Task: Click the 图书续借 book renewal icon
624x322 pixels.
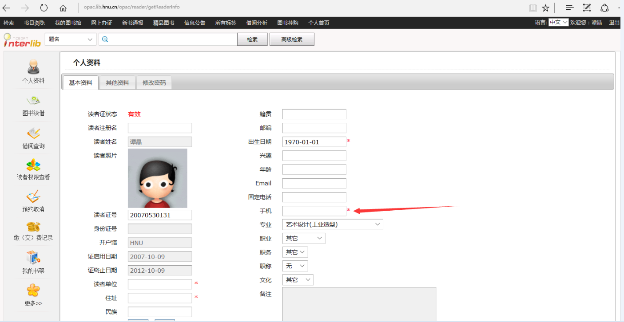Action: 33,101
